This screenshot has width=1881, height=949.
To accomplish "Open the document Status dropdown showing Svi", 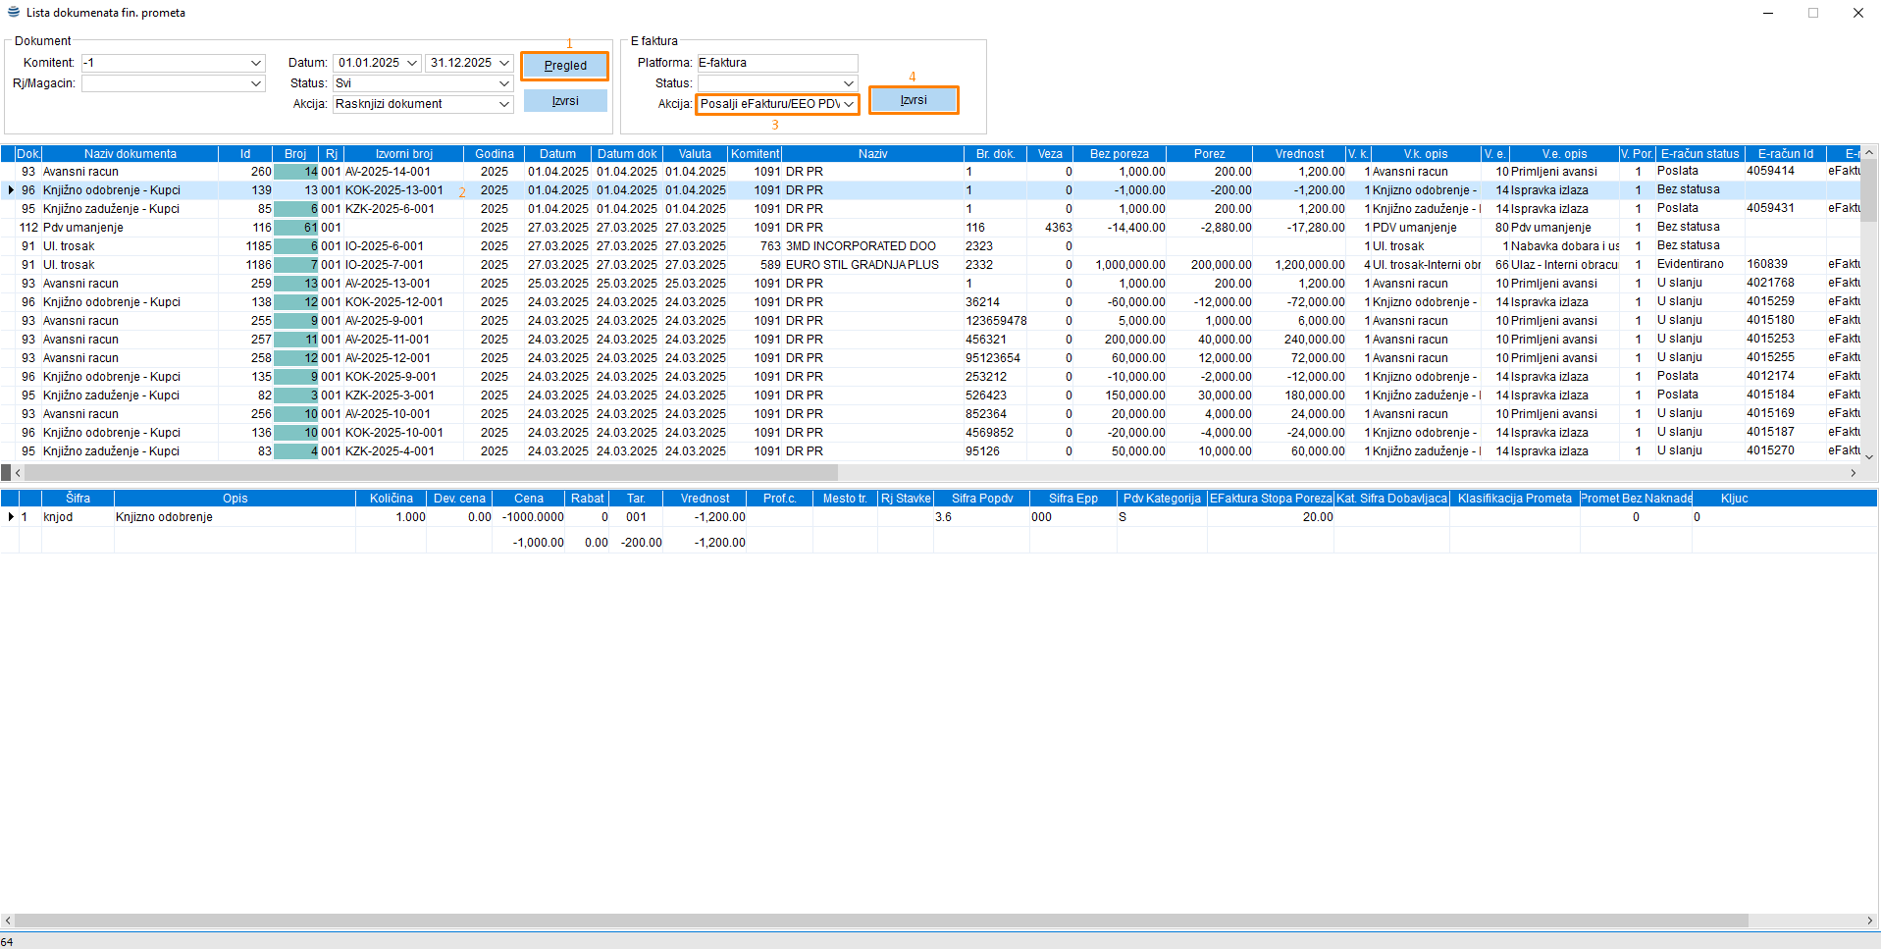I will [x=504, y=83].
